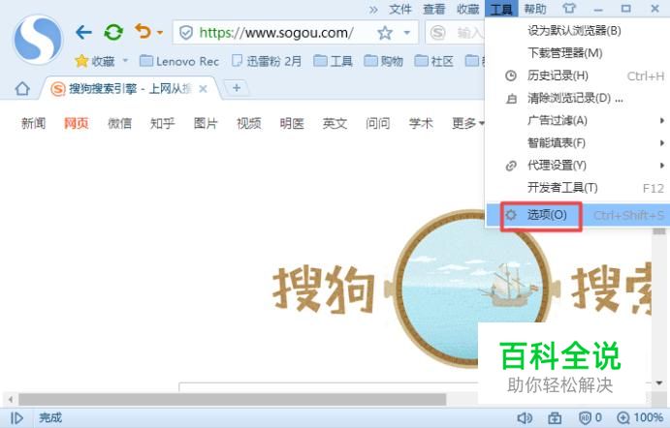670x428 pixels.
Task: Mute sound with the speaker icon
Action: pyautogui.click(x=525, y=417)
